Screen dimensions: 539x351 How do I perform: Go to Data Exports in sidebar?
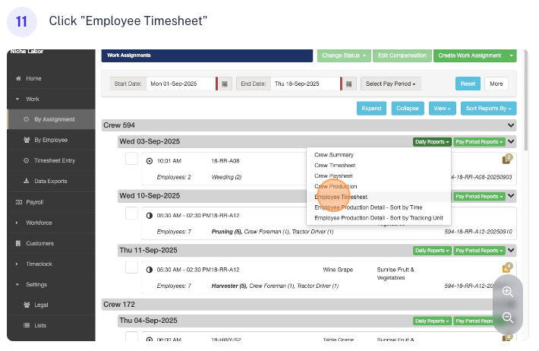50,181
